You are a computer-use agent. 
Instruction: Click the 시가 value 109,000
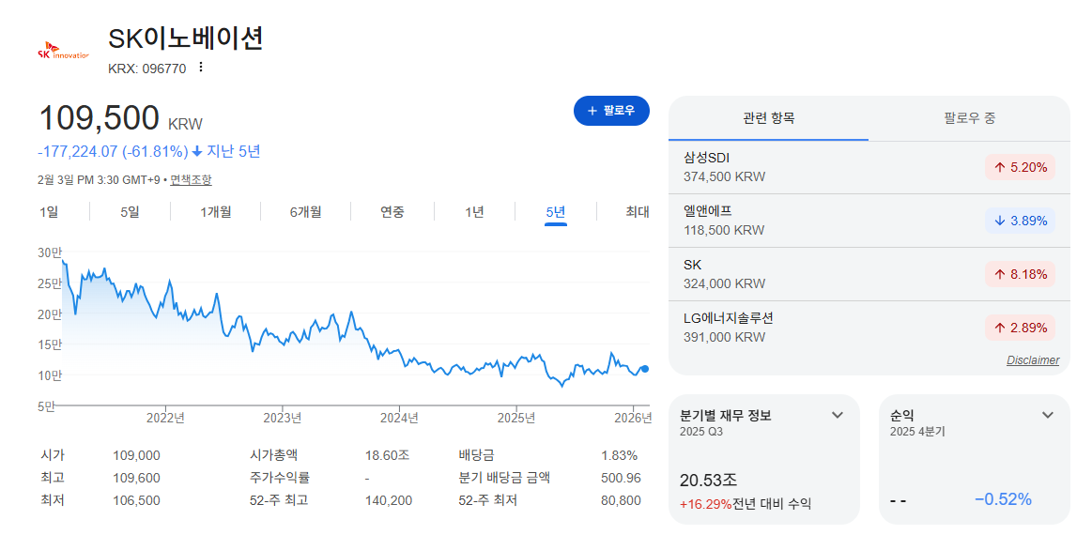tap(136, 455)
